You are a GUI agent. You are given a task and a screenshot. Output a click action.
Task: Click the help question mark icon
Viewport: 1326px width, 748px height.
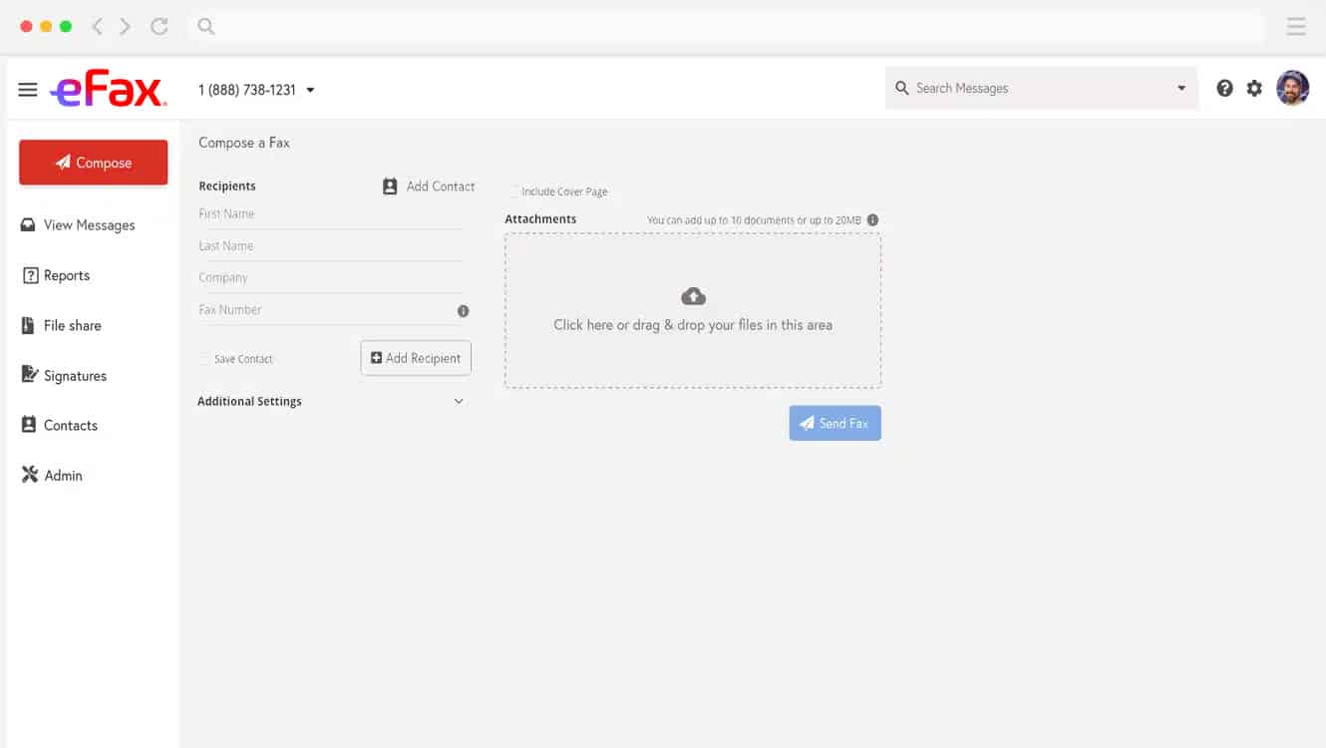1224,88
